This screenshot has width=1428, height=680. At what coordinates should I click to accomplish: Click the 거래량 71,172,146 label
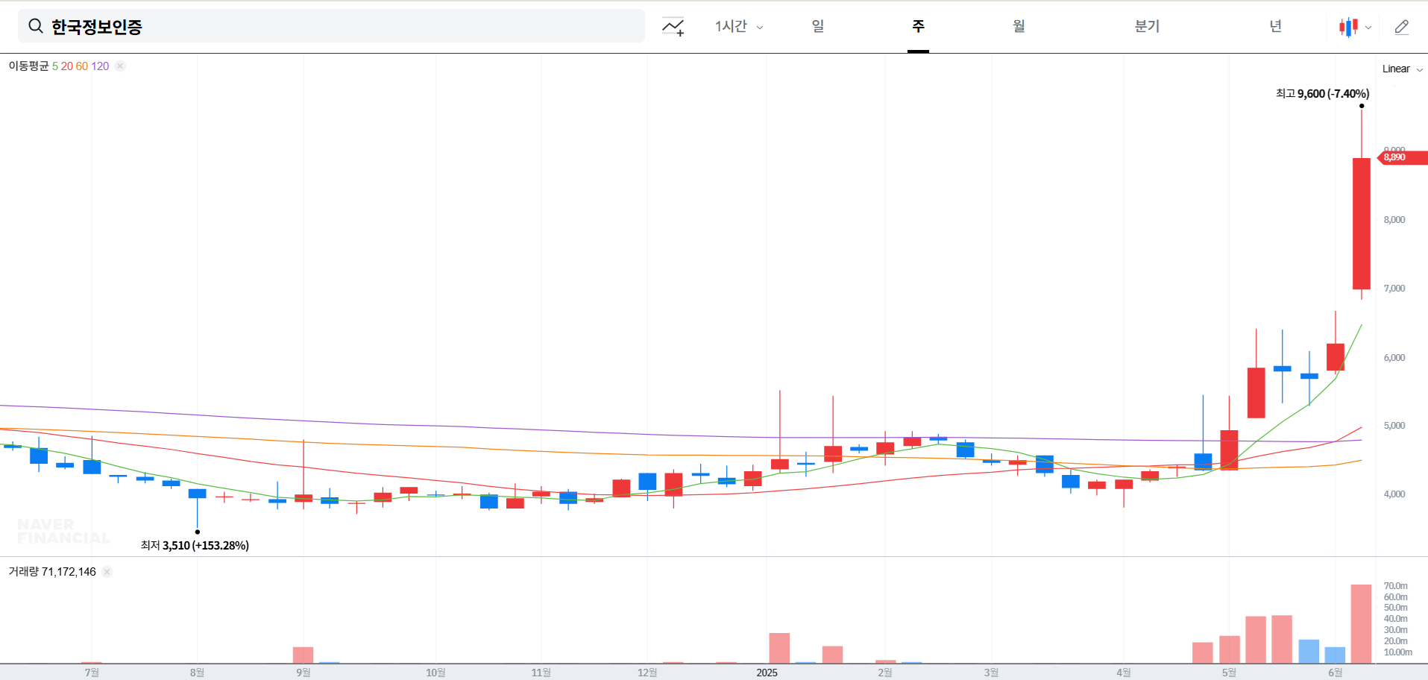[52, 572]
